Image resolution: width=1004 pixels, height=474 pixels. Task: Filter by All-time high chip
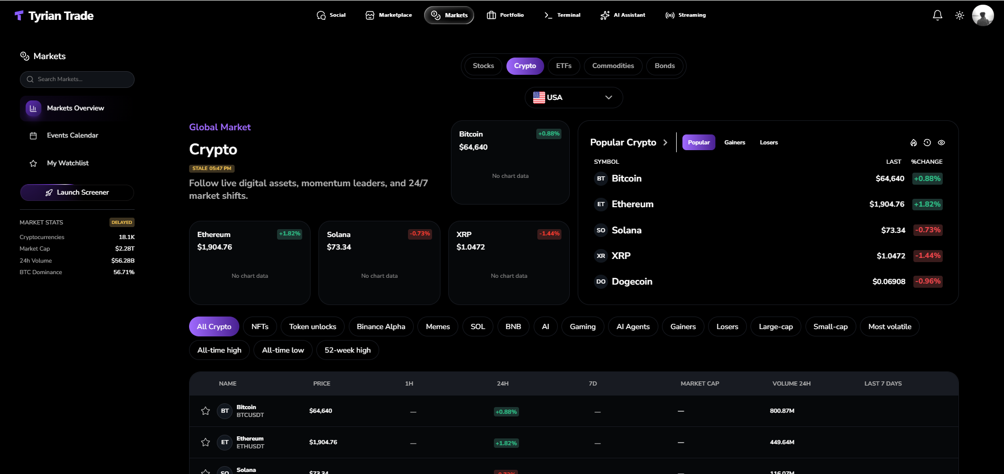pyautogui.click(x=219, y=350)
